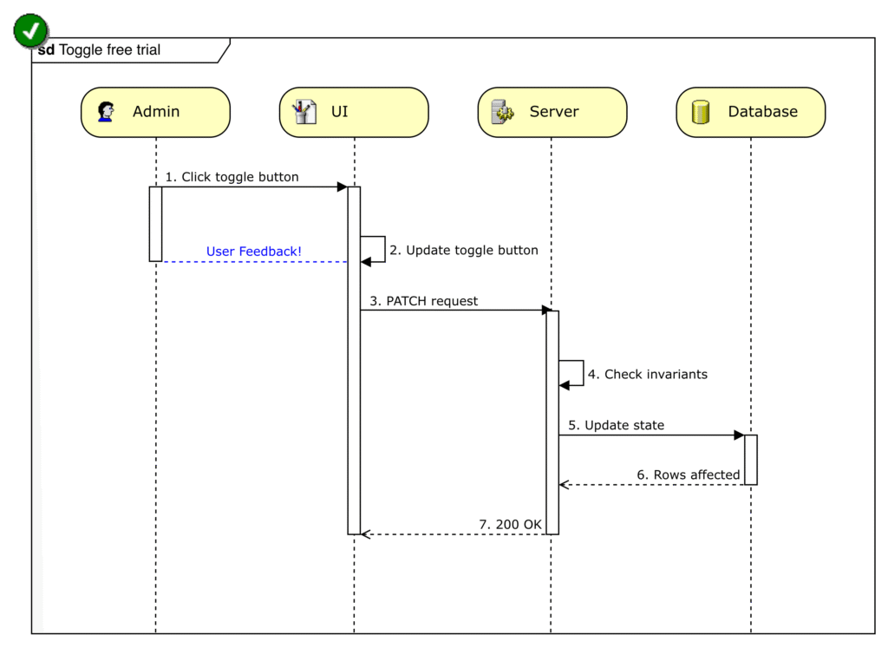Screen dimensions: 888x648
Task: Select the '2. Update toggle button' self-message
Action: click(464, 250)
